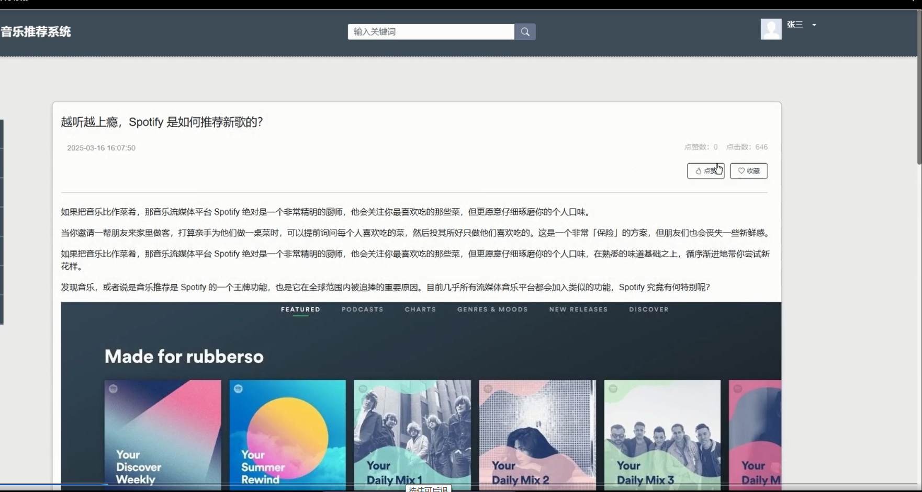Focus the 输入关键词 search field
922x492 pixels.
[x=431, y=32]
